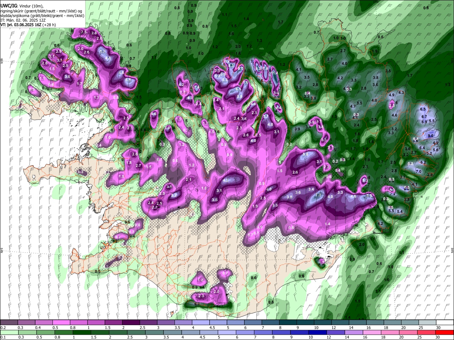
Task: Pick the bright pink 0.5–0.8 snow swatch
Action: pyautogui.click(x=61, y=322)
